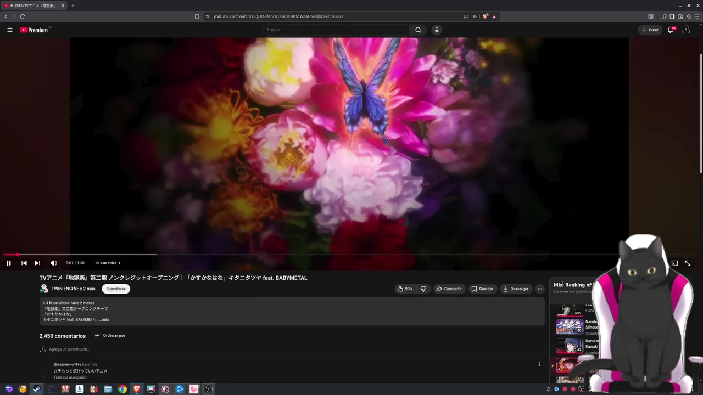Translate comment with 'Traducir al español'
This screenshot has height=395, width=703.
[x=70, y=377]
